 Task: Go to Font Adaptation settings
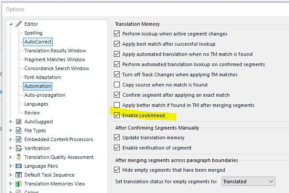[43, 77]
